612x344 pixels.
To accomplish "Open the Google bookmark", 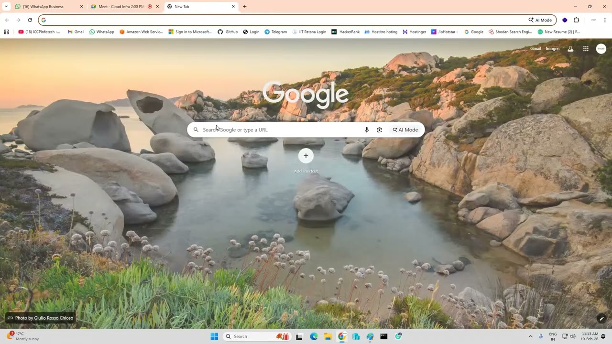I will click(x=474, y=32).
